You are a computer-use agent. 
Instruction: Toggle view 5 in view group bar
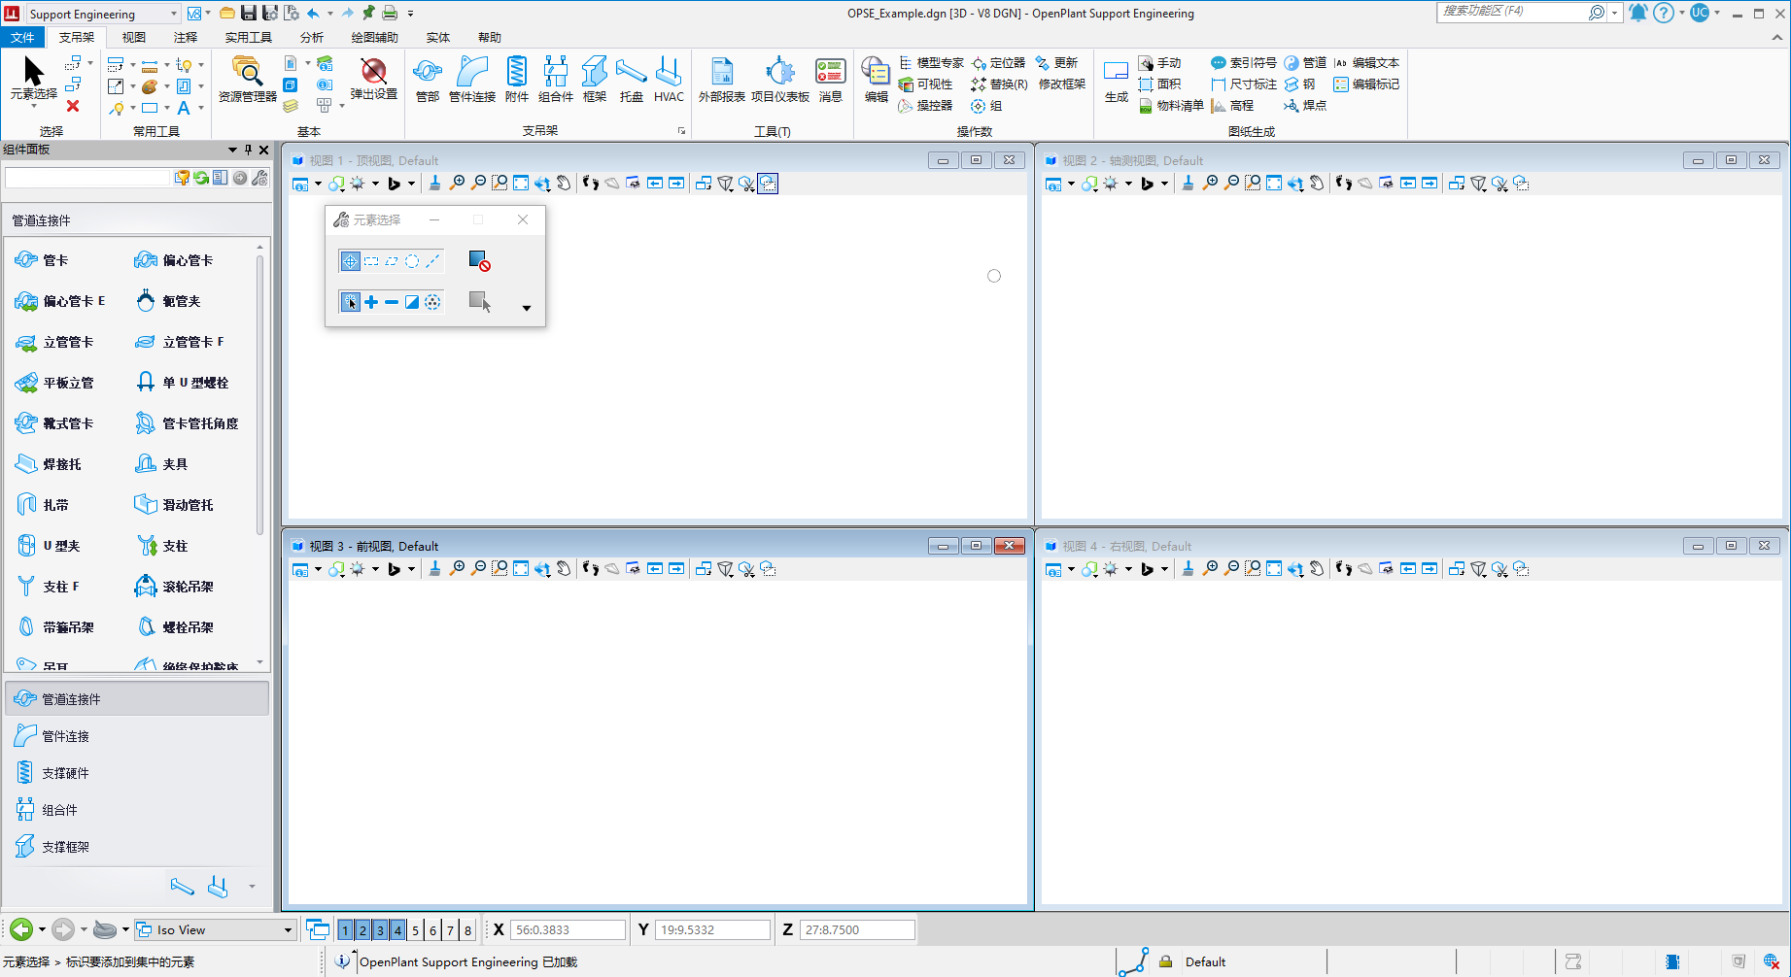pos(415,930)
